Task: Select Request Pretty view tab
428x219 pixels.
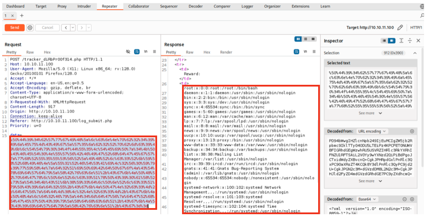Action: click(11, 52)
